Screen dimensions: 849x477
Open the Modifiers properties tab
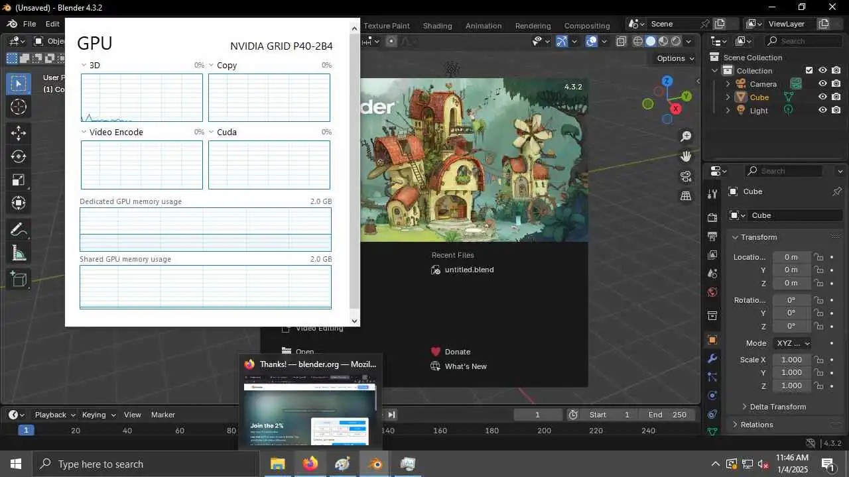tap(712, 358)
